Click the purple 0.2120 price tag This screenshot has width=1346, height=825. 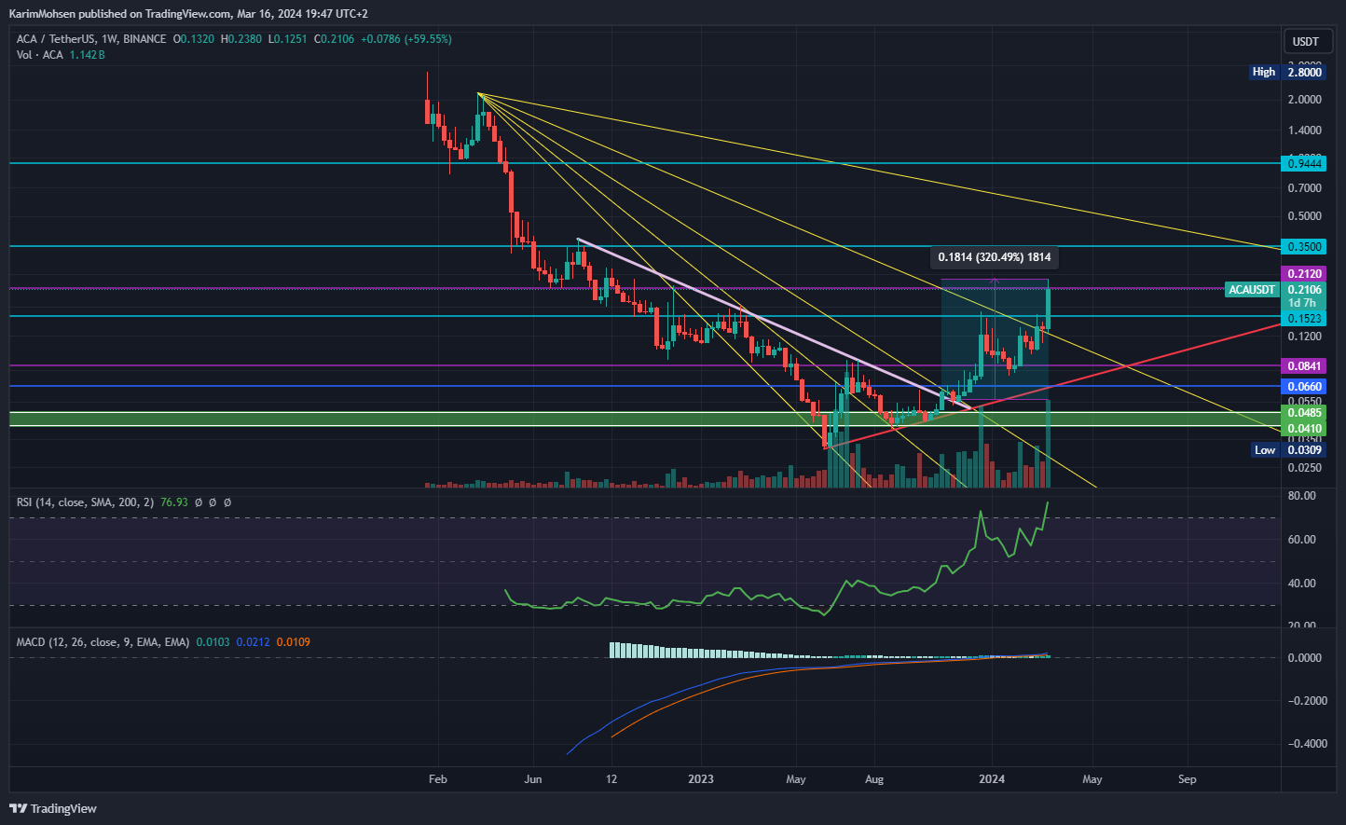pyautogui.click(x=1304, y=274)
